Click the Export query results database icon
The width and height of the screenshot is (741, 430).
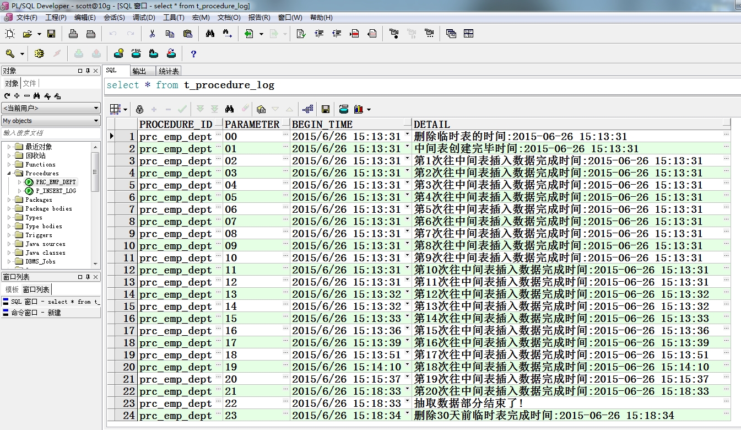pos(344,109)
